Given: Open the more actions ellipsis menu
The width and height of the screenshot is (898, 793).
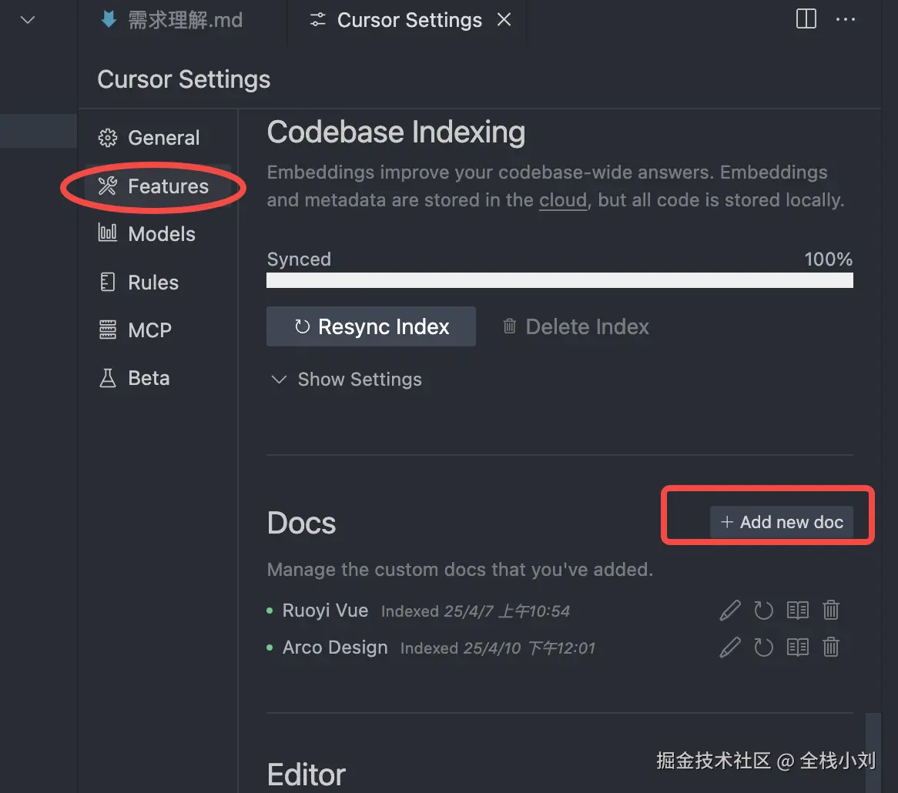Looking at the screenshot, I should coord(846,19).
